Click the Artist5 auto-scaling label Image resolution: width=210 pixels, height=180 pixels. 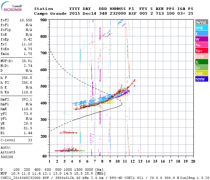coord(8,152)
